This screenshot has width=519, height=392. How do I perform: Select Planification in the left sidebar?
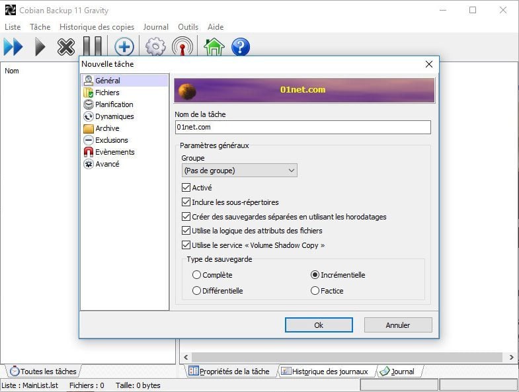114,104
